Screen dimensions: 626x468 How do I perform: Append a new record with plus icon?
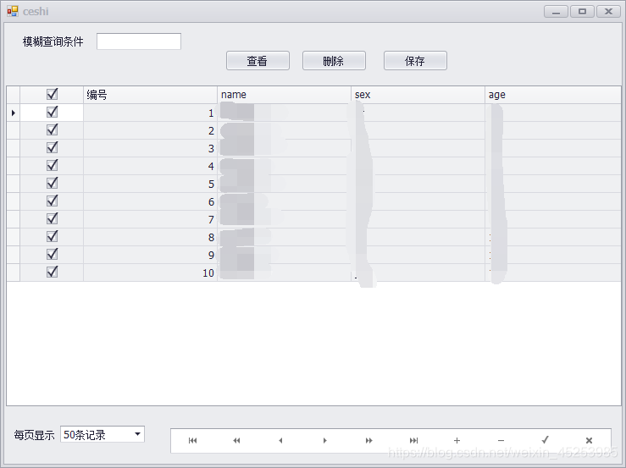tap(457, 440)
